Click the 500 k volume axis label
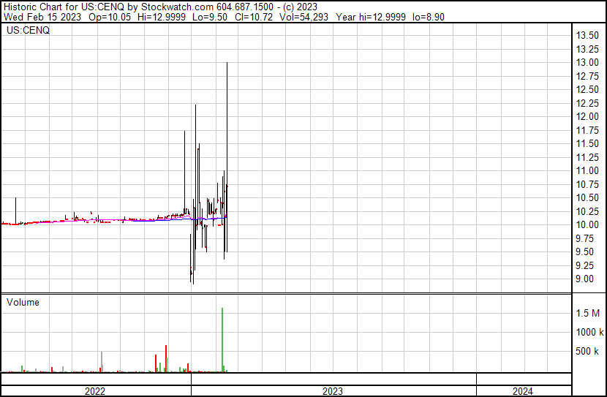 coord(588,352)
